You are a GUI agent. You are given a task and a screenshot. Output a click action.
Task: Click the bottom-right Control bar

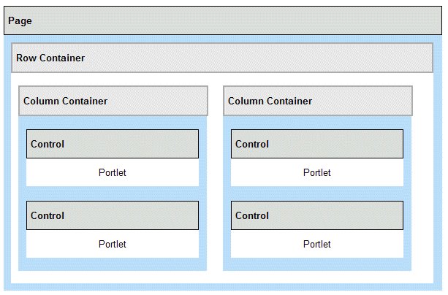click(317, 215)
